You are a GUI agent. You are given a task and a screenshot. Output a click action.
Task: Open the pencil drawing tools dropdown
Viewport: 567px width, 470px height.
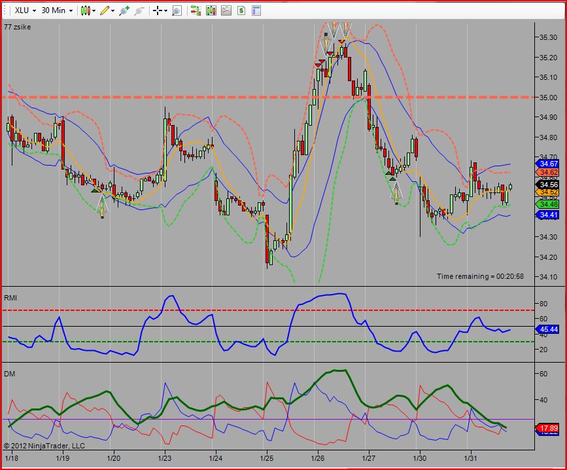(x=107, y=10)
